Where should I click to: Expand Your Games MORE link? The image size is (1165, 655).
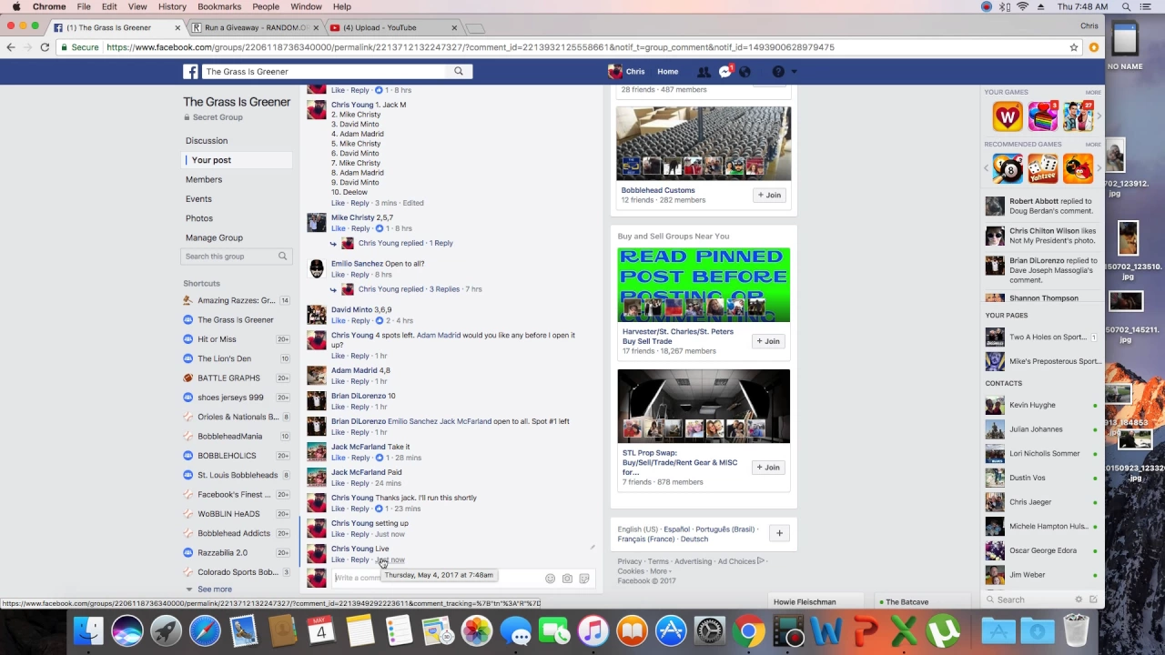click(1092, 92)
